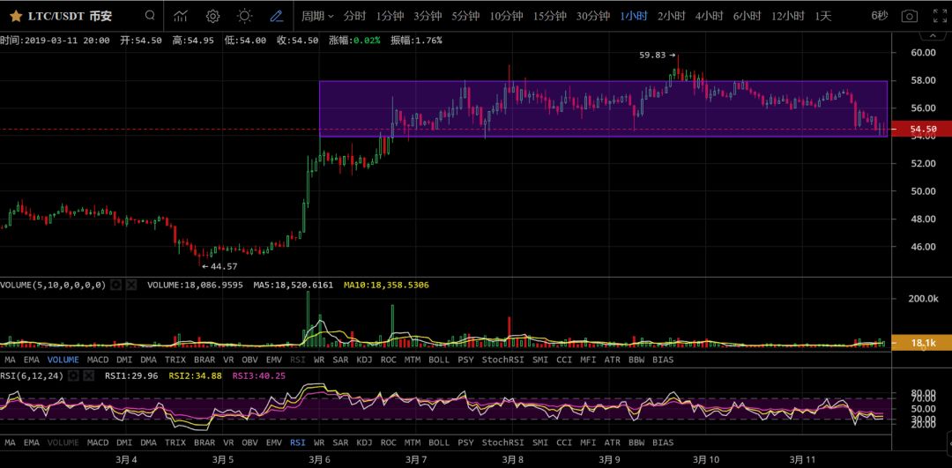Open chart settings gear in top toolbar
Viewport: 952px width, 468px height.
pos(212,16)
